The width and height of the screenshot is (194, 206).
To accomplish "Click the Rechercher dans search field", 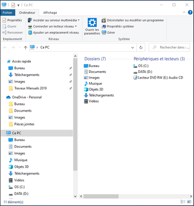I will 169,47.
